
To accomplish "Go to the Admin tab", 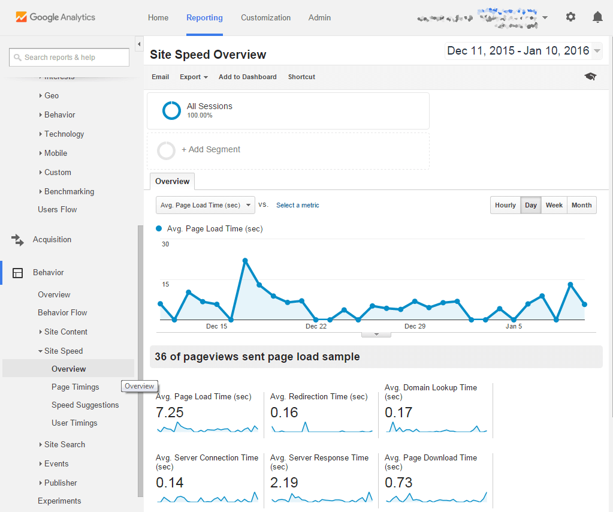I will pos(319,17).
